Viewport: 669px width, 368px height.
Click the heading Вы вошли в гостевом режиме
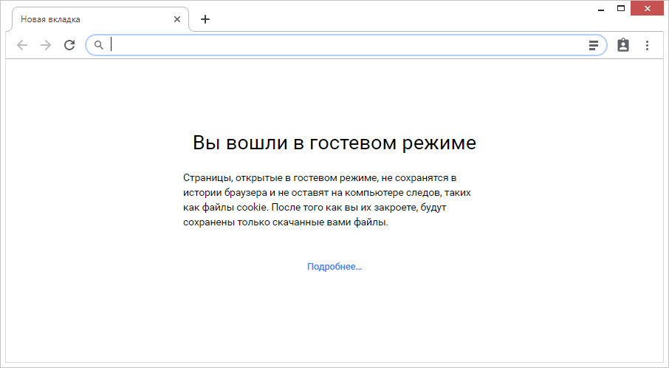tap(334, 143)
